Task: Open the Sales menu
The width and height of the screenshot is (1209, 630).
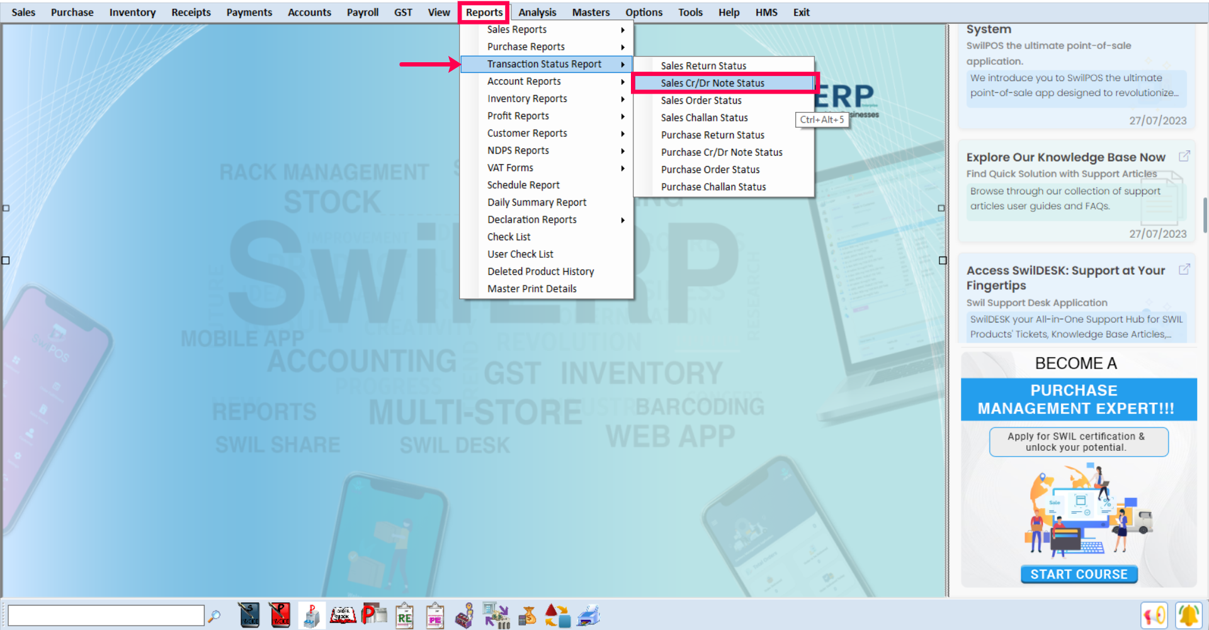Action: click(23, 12)
